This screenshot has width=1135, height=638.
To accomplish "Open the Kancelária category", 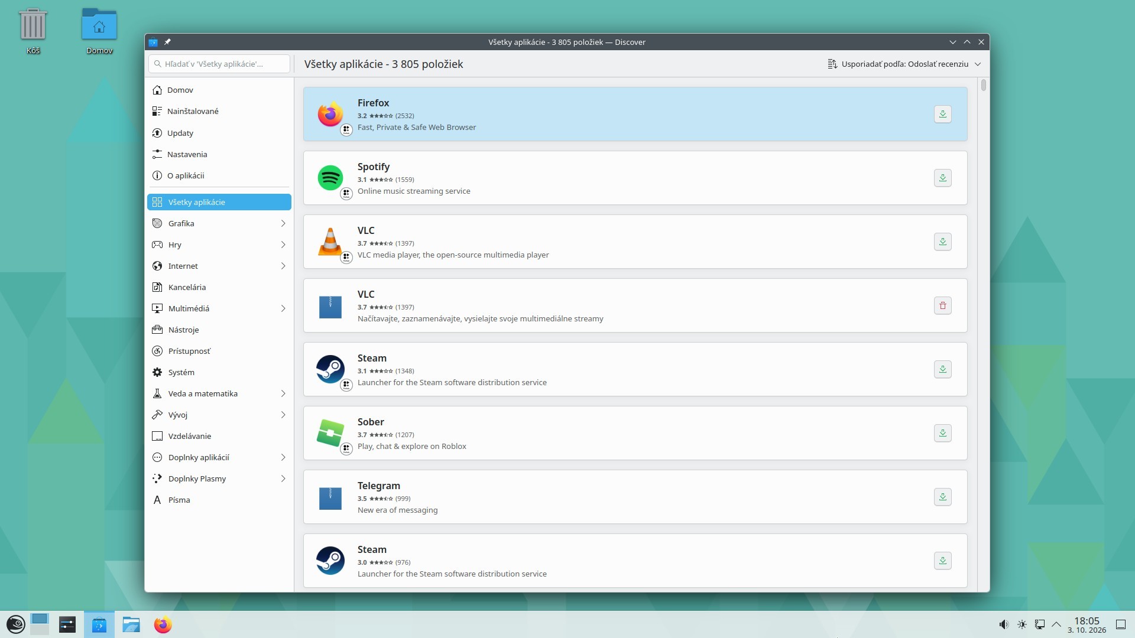I will pyautogui.click(x=219, y=287).
